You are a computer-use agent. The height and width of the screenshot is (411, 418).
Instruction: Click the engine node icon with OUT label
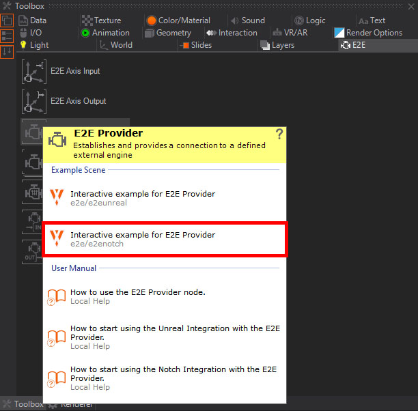pyautogui.click(x=33, y=251)
